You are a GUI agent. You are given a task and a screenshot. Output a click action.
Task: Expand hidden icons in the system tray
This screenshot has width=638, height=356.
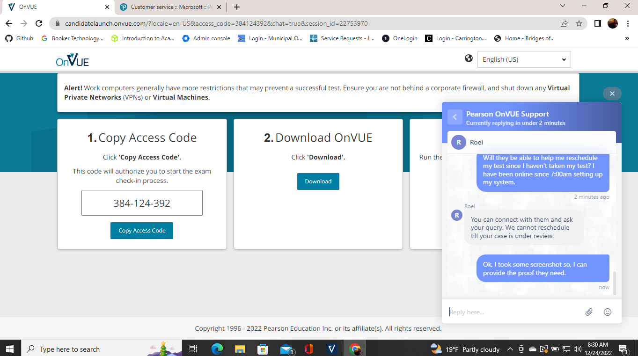tap(510, 349)
